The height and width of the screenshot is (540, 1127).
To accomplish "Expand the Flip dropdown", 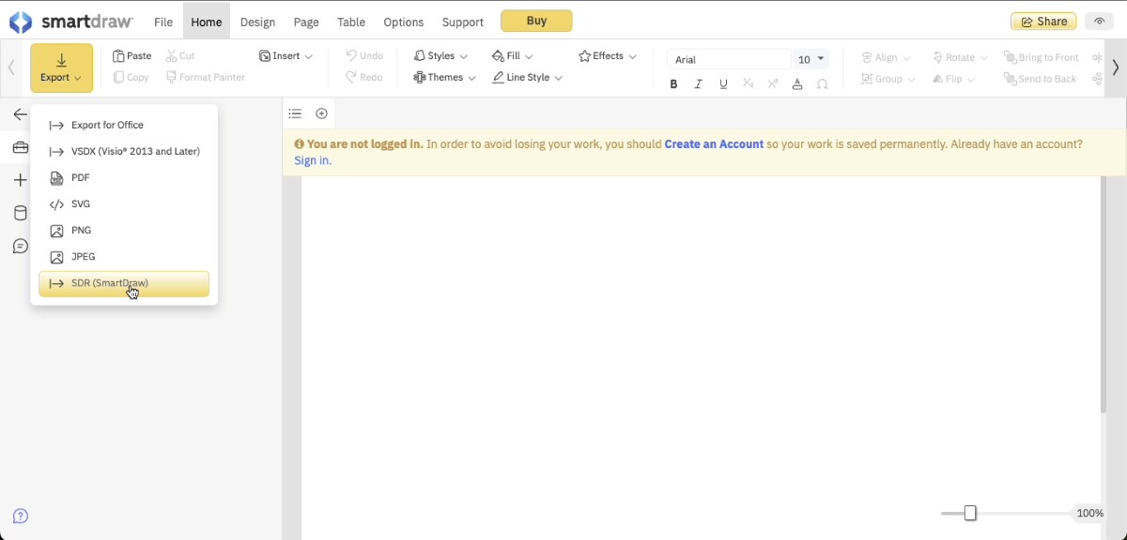I will (953, 79).
